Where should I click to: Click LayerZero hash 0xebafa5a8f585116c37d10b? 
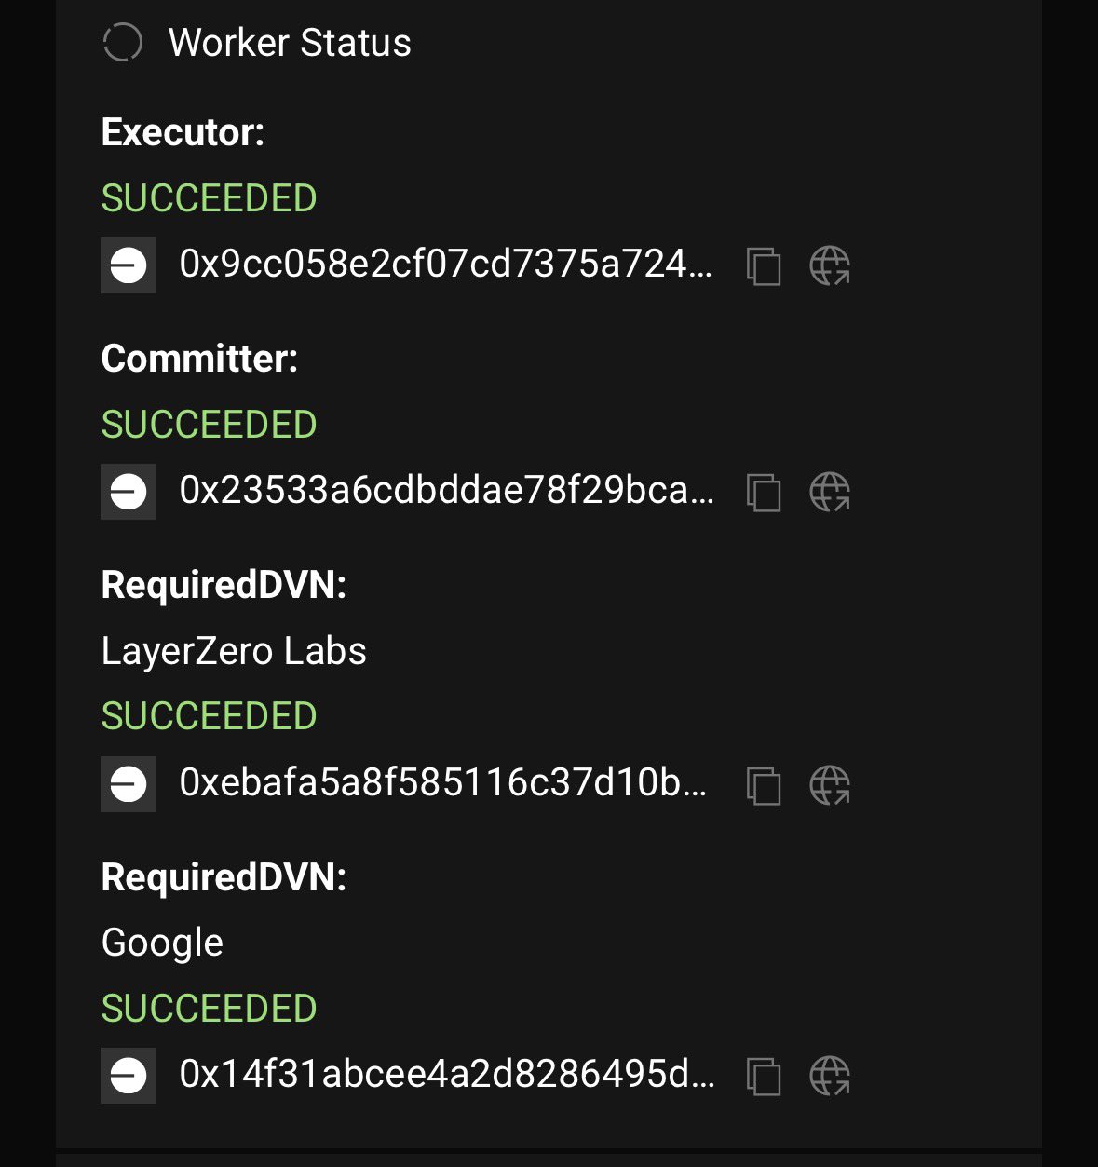442,782
